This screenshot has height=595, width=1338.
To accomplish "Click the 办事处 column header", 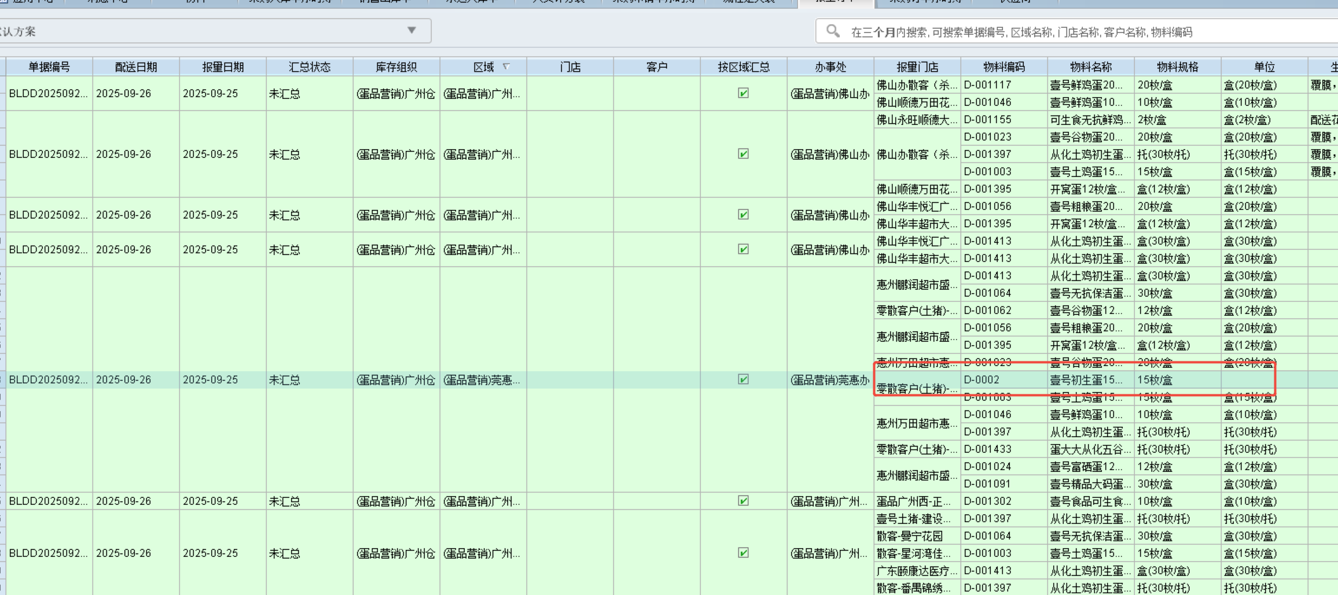I will pyautogui.click(x=830, y=67).
